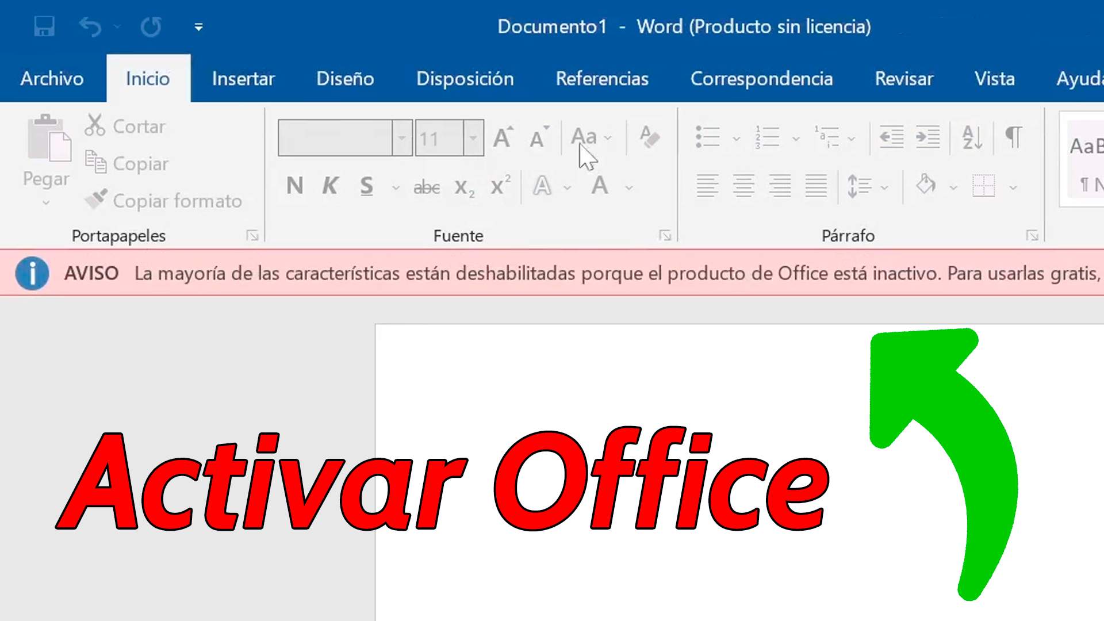Open the Referencias ribbon tab
The height and width of the screenshot is (621, 1104).
click(x=602, y=78)
